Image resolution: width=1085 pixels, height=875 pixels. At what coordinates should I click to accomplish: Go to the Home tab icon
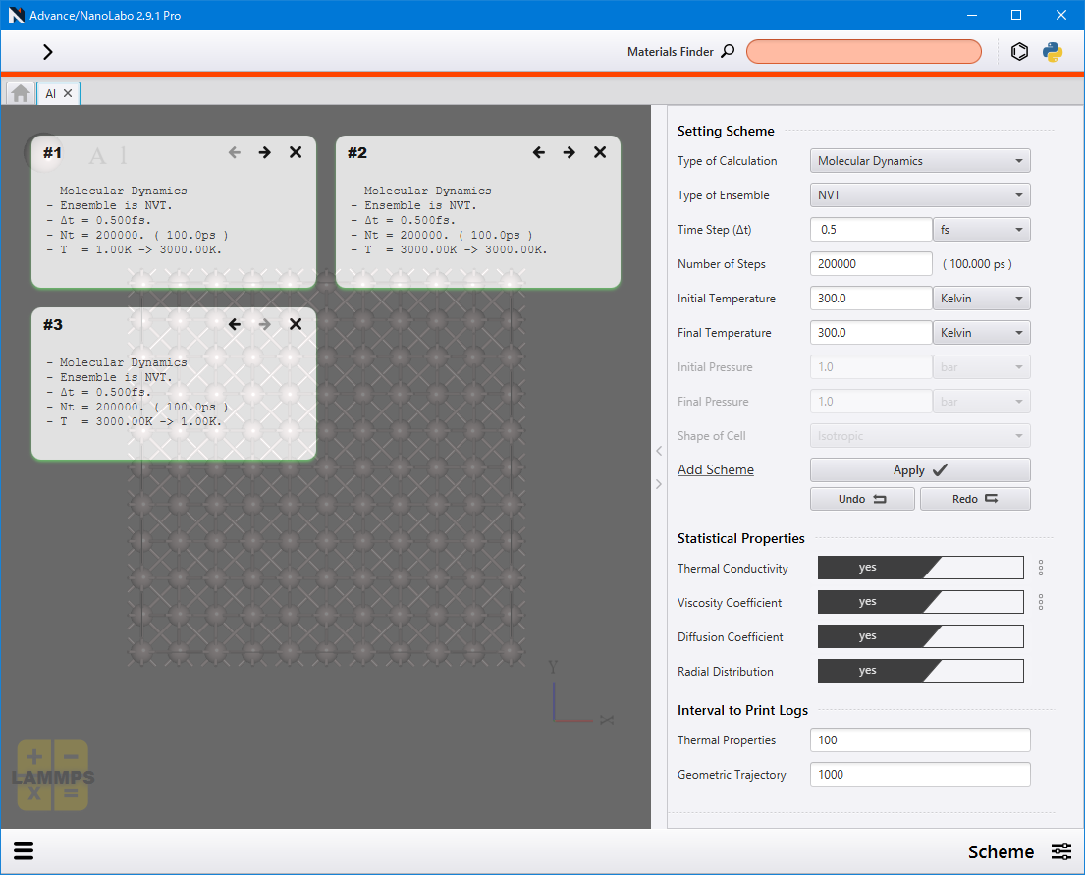[21, 93]
